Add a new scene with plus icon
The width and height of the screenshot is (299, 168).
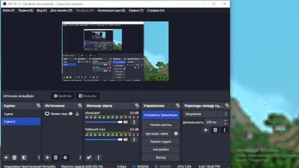(x=6, y=158)
